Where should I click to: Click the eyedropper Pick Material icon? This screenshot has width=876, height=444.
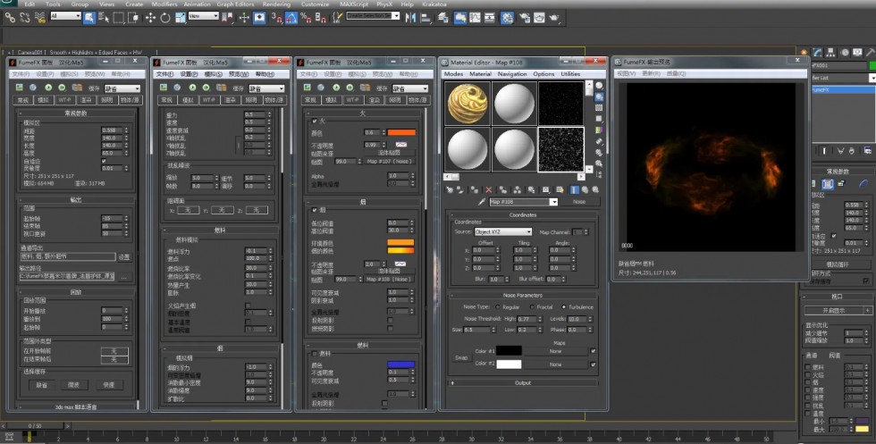(x=482, y=202)
